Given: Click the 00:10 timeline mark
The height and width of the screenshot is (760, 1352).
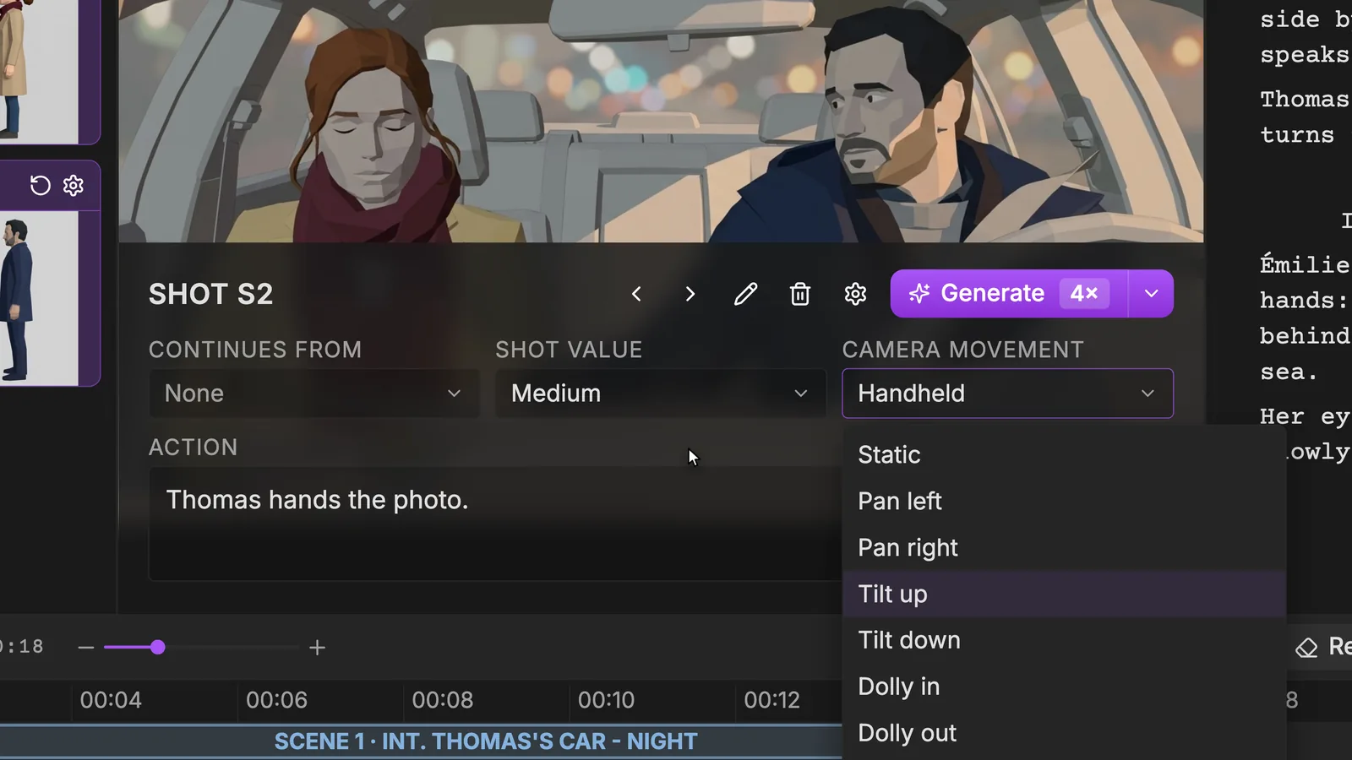Looking at the screenshot, I should (606, 701).
